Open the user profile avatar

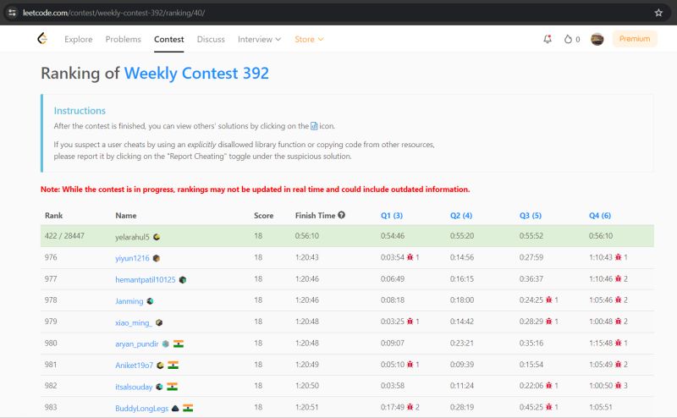(x=597, y=39)
